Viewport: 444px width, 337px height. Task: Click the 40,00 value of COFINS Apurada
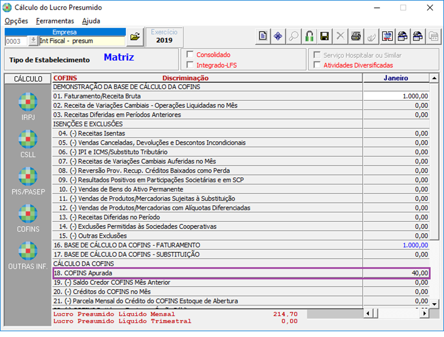(420, 273)
